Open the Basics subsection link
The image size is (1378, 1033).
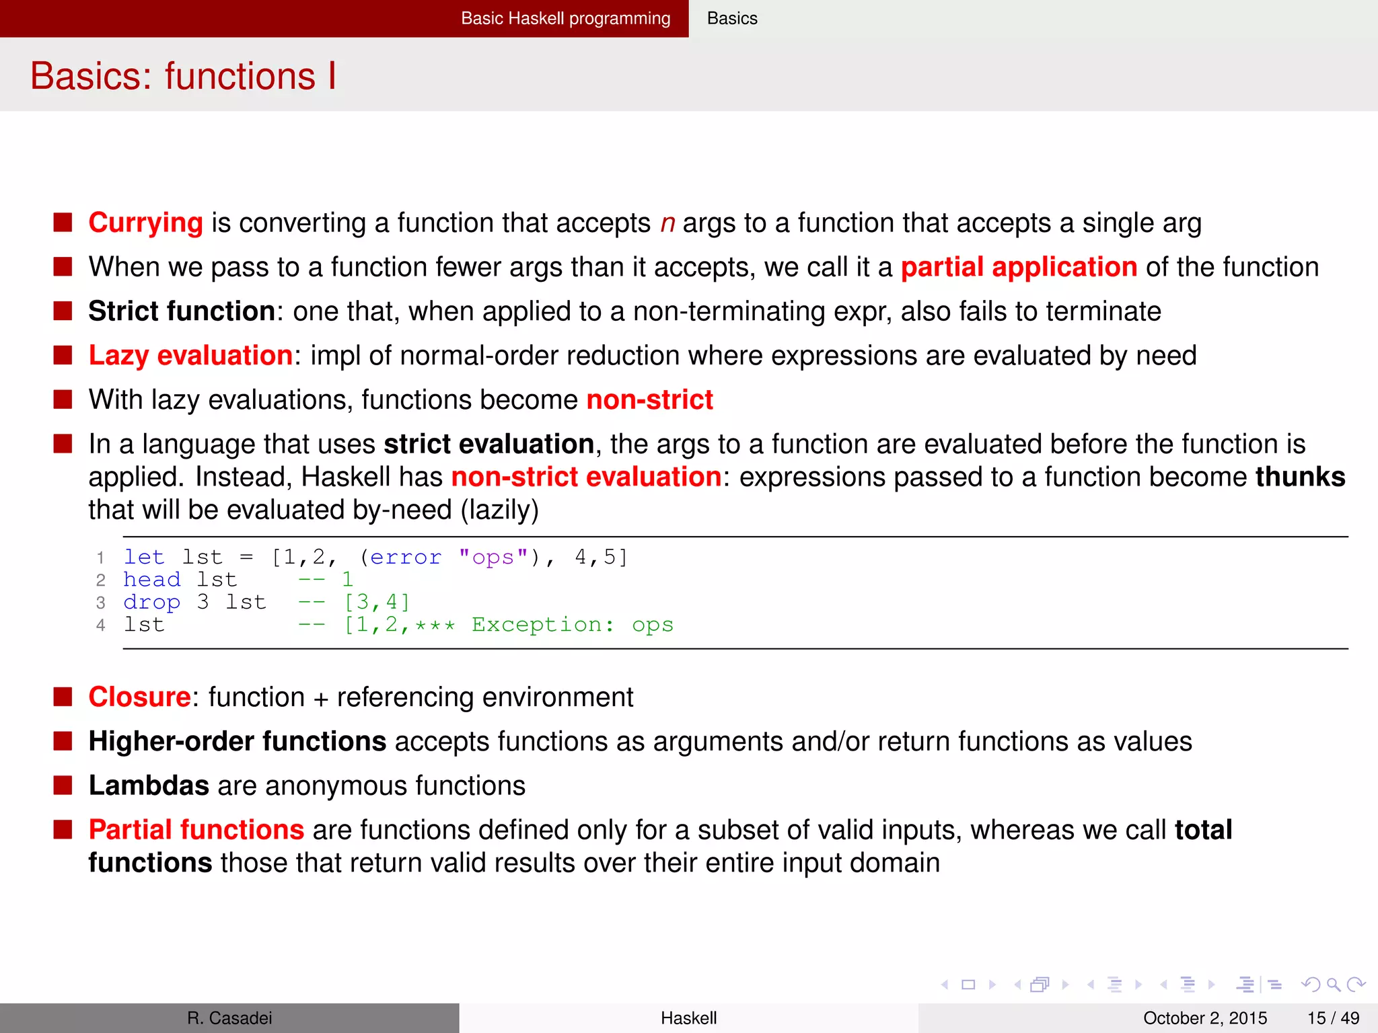coord(732,18)
